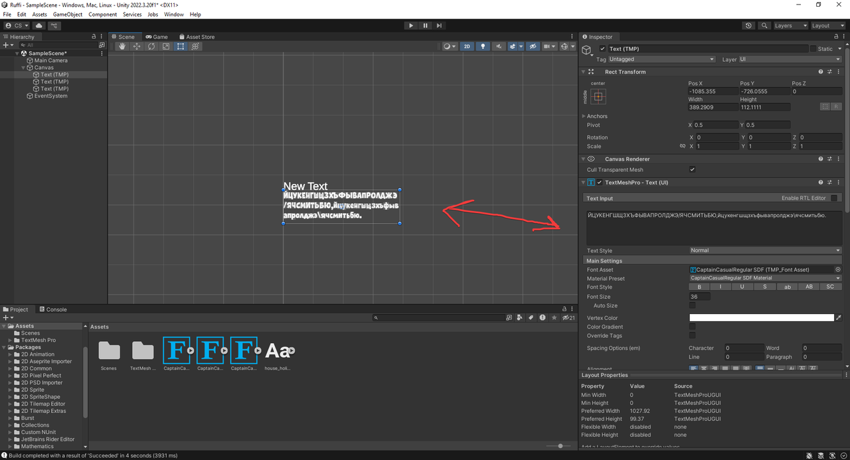Toggle Rect Transform raw edit mode R button
850x460 pixels.
pos(836,106)
